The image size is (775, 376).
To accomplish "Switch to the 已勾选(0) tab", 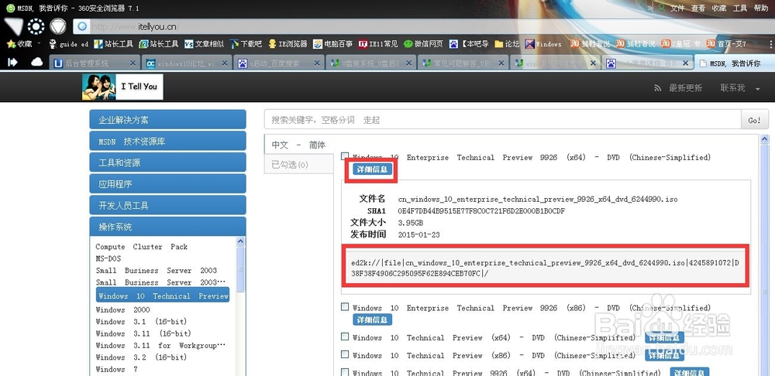I will click(x=299, y=164).
